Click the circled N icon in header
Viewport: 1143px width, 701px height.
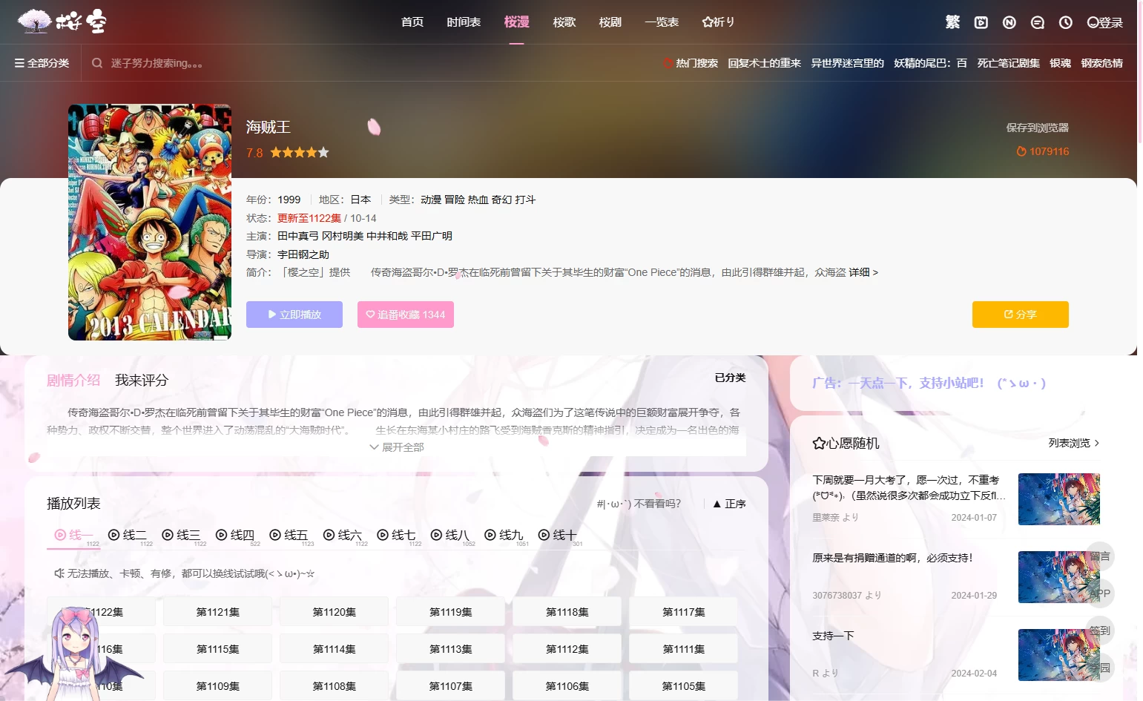coord(1009,22)
